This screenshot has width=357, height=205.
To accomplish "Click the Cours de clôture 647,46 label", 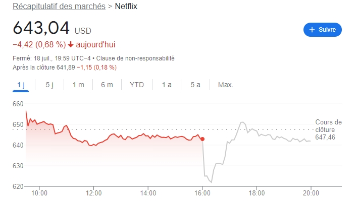I will click(x=328, y=129).
